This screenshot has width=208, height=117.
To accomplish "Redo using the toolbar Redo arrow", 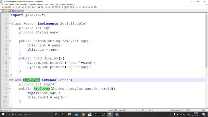I will pos(35,7).
